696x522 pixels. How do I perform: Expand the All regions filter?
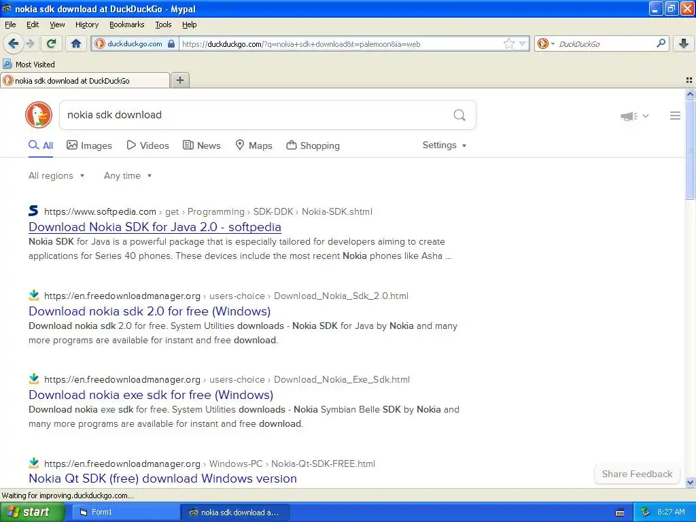(x=56, y=176)
